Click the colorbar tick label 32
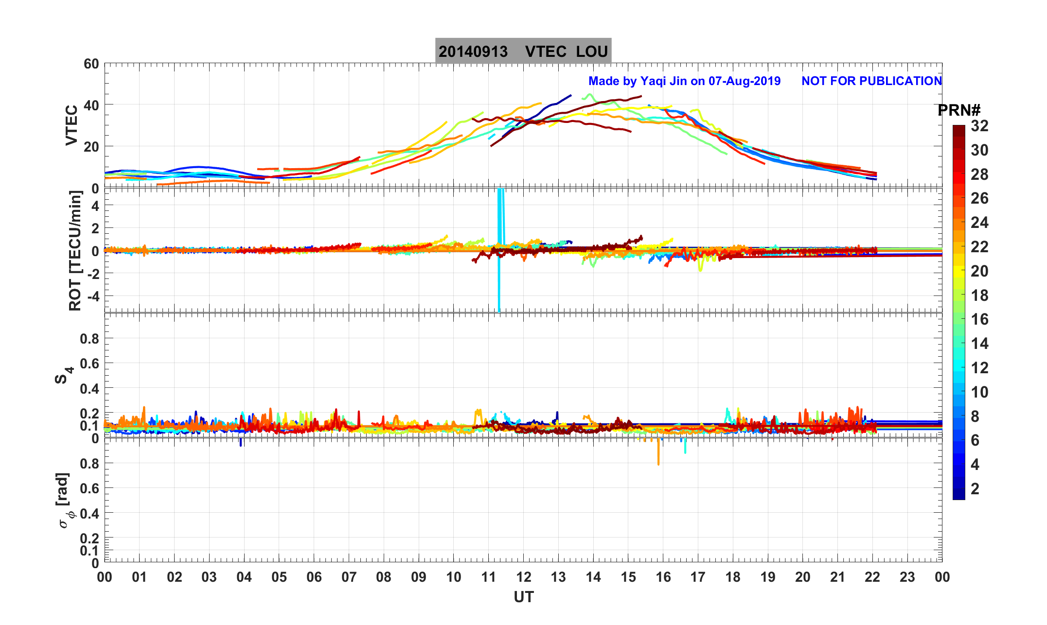1047x625 pixels. pos(979,126)
